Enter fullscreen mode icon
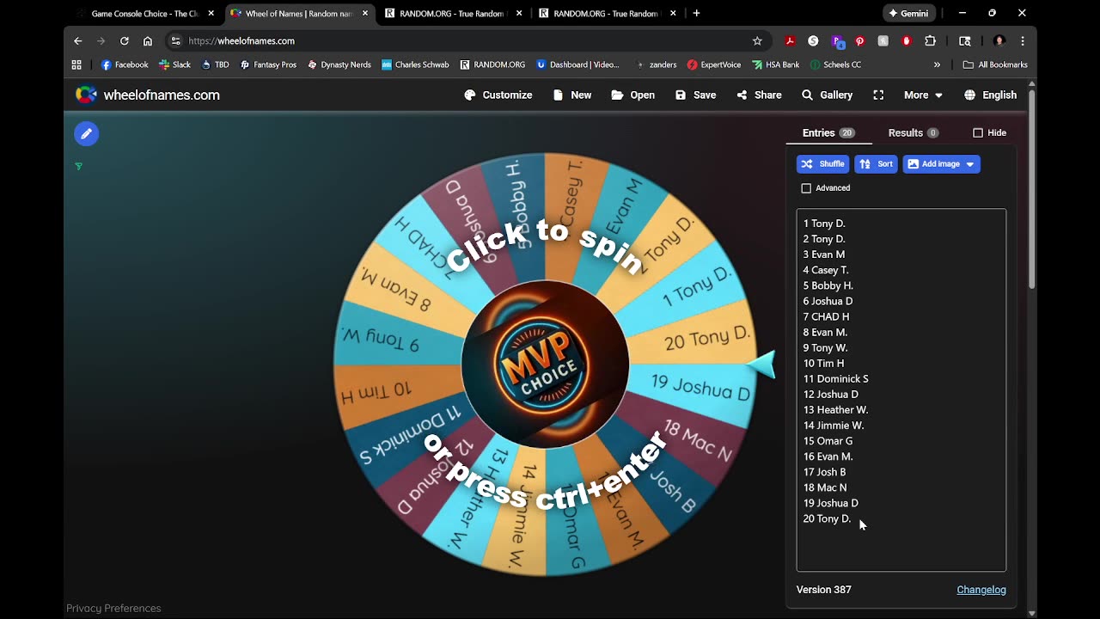Image resolution: width=1100 pixels, height=619 pixels. click(x=878, y=95)
